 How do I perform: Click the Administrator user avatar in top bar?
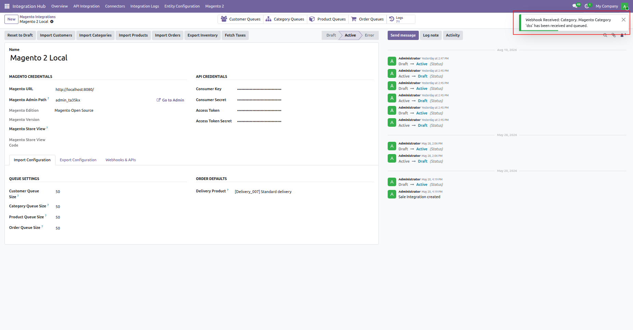tap(625, 6)
